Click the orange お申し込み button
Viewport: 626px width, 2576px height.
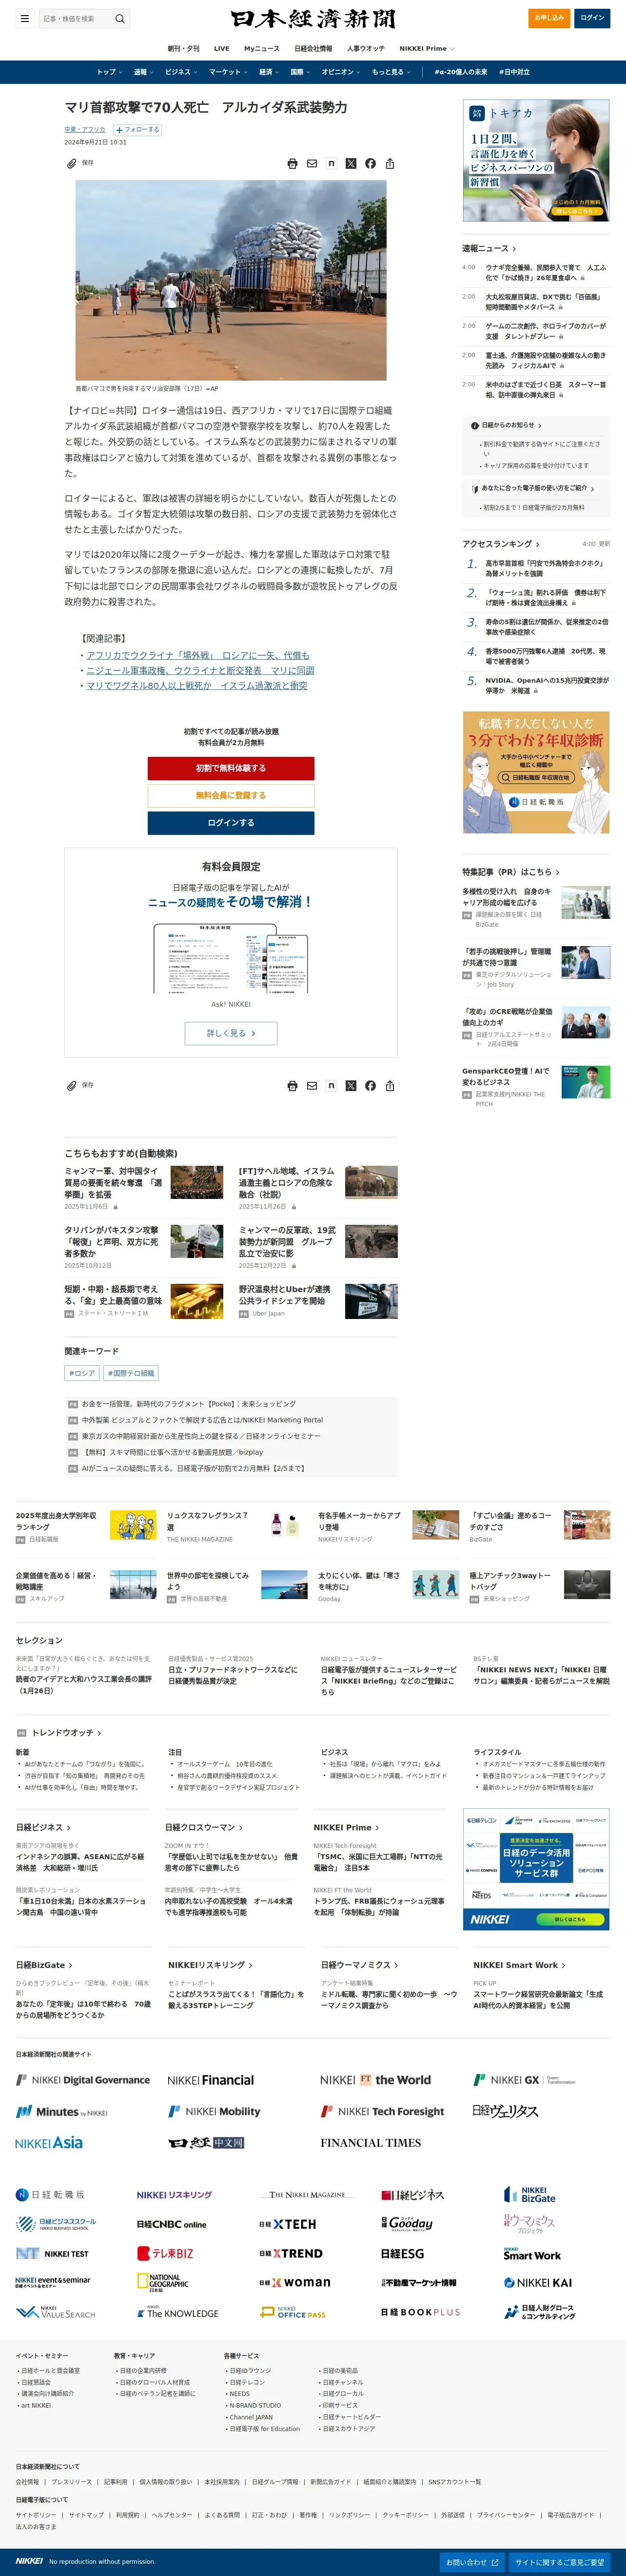(549, 18)
